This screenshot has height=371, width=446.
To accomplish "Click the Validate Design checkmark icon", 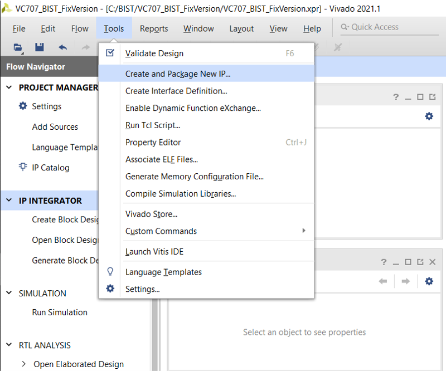I will [110, 53].
